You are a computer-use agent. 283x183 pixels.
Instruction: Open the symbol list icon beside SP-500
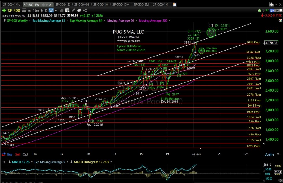[x=24, y=10]
